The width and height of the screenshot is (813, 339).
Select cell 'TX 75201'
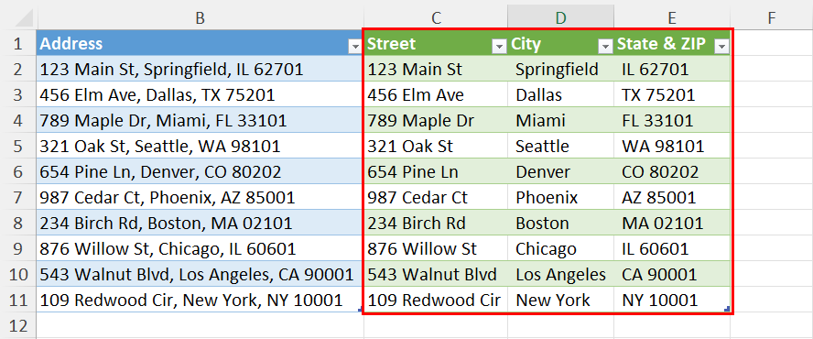672,94
